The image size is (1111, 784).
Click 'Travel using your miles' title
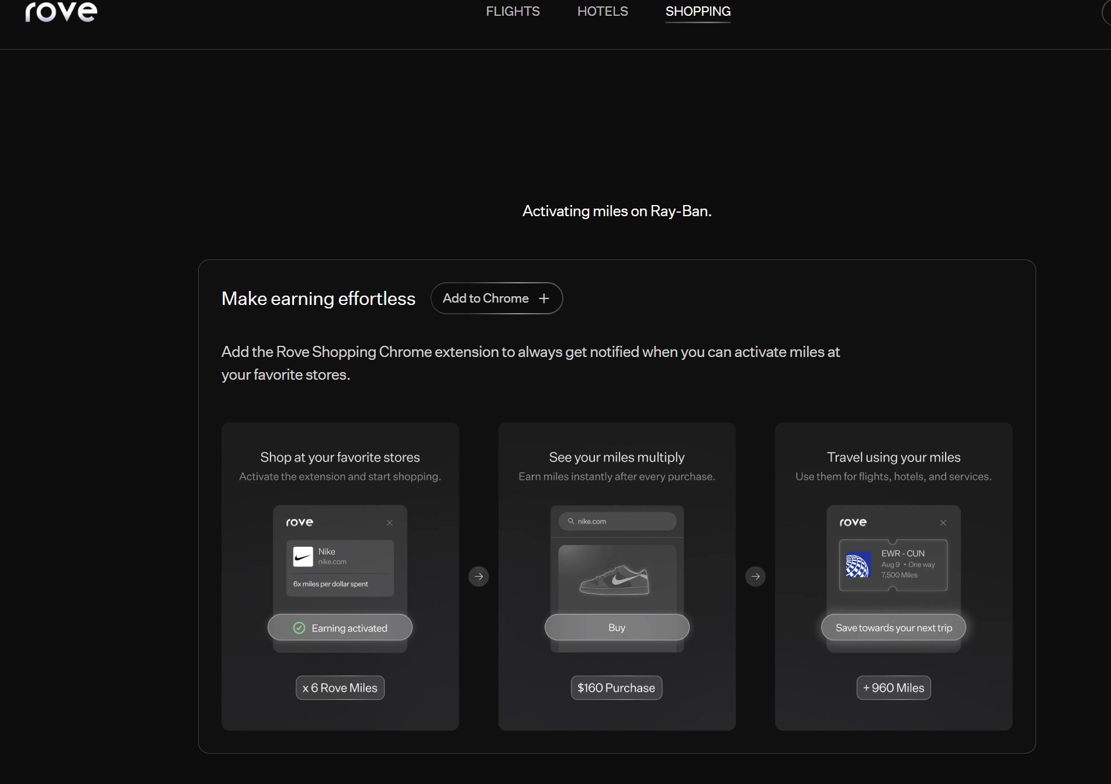894,457
